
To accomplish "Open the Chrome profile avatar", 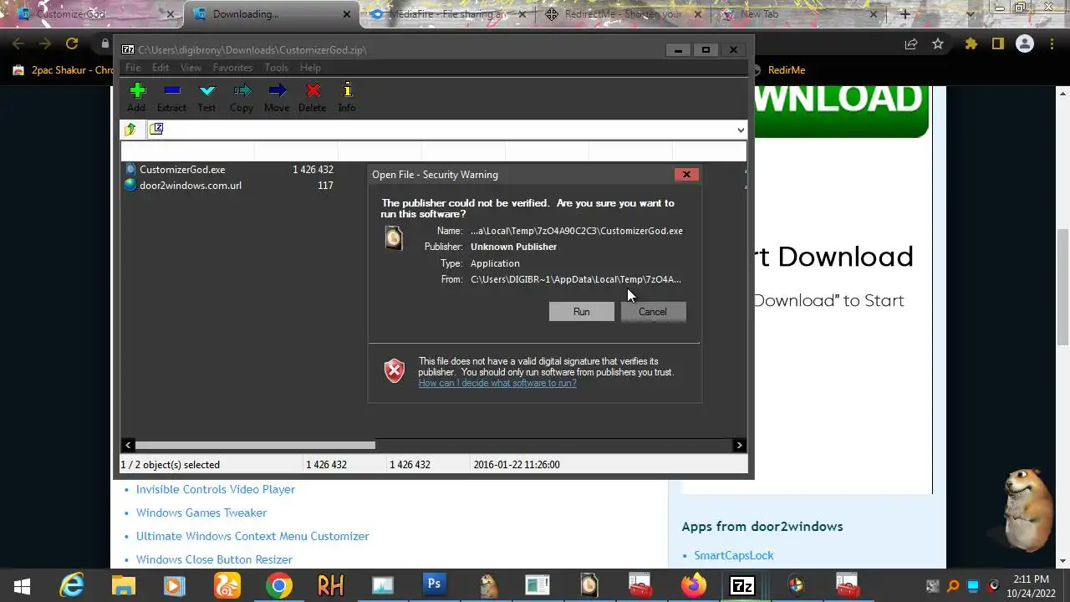I will [x=1025, y=43].
